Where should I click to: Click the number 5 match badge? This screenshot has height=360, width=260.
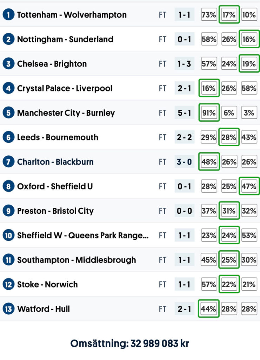[x=8, y=113]
